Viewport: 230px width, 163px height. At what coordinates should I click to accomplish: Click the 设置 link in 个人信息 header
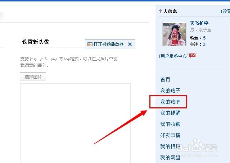point(226,11)
